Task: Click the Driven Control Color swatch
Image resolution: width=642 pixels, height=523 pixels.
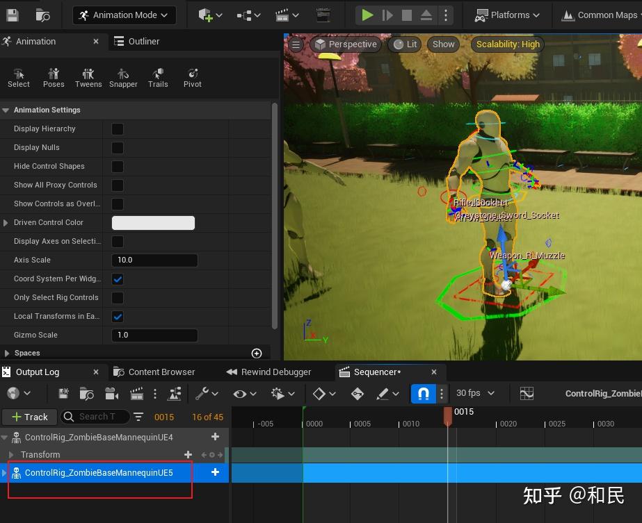Action: (153, 223)
